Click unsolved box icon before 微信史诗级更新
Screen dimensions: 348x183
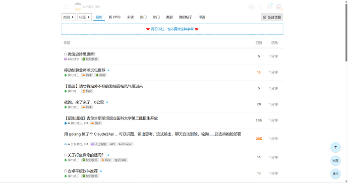pyautogui.click(x=66, y=54)
